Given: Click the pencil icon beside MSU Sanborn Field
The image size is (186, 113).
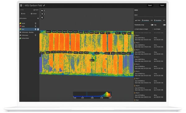Looking at the screenshot, I should pyautogui.click(x=44, y=5).
